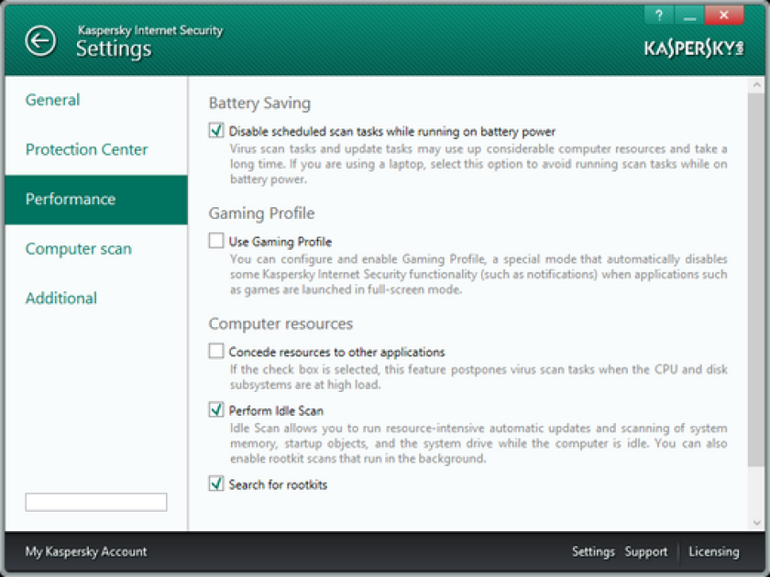
Task: Uncheck Search for rootkits
Action: [216, 484]
